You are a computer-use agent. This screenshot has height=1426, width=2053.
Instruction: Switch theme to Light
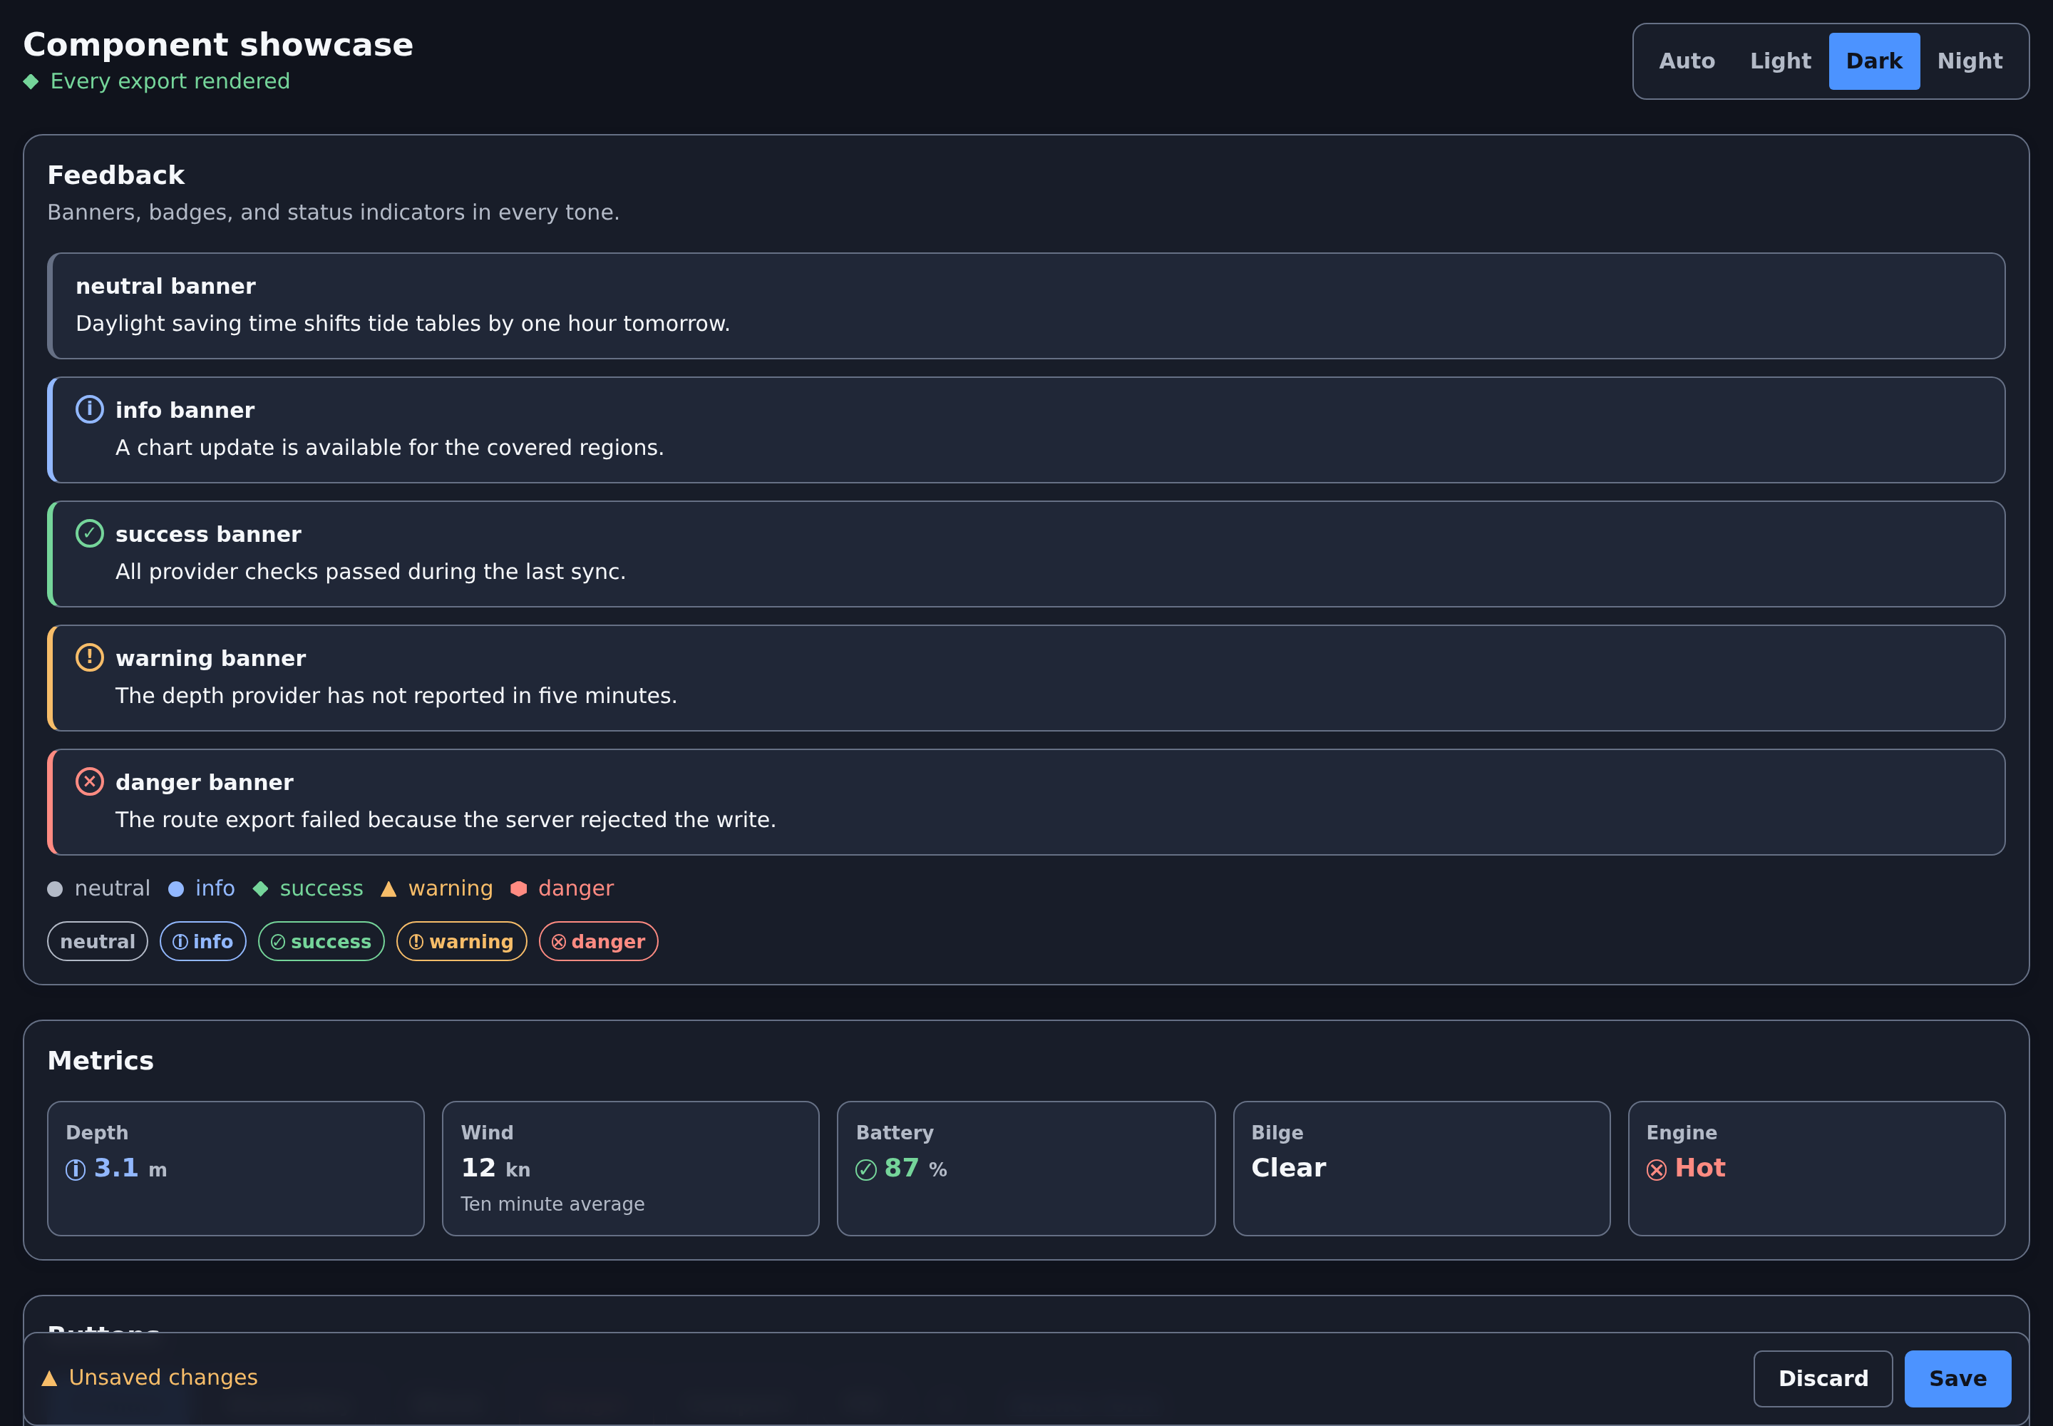pos(1781,61)
